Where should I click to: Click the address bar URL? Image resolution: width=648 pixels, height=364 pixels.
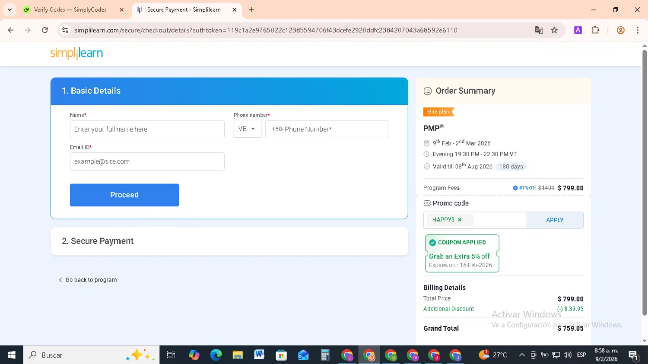point(266,30)
